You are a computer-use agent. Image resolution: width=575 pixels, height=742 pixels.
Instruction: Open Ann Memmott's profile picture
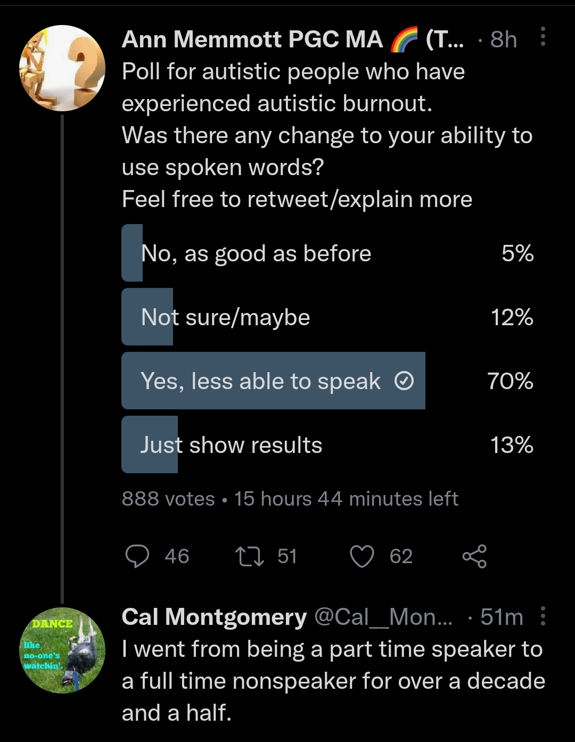pyautogui.click(x=62, y=68)
